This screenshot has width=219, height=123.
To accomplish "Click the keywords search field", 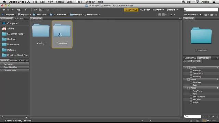I will [x=192, y=117].
